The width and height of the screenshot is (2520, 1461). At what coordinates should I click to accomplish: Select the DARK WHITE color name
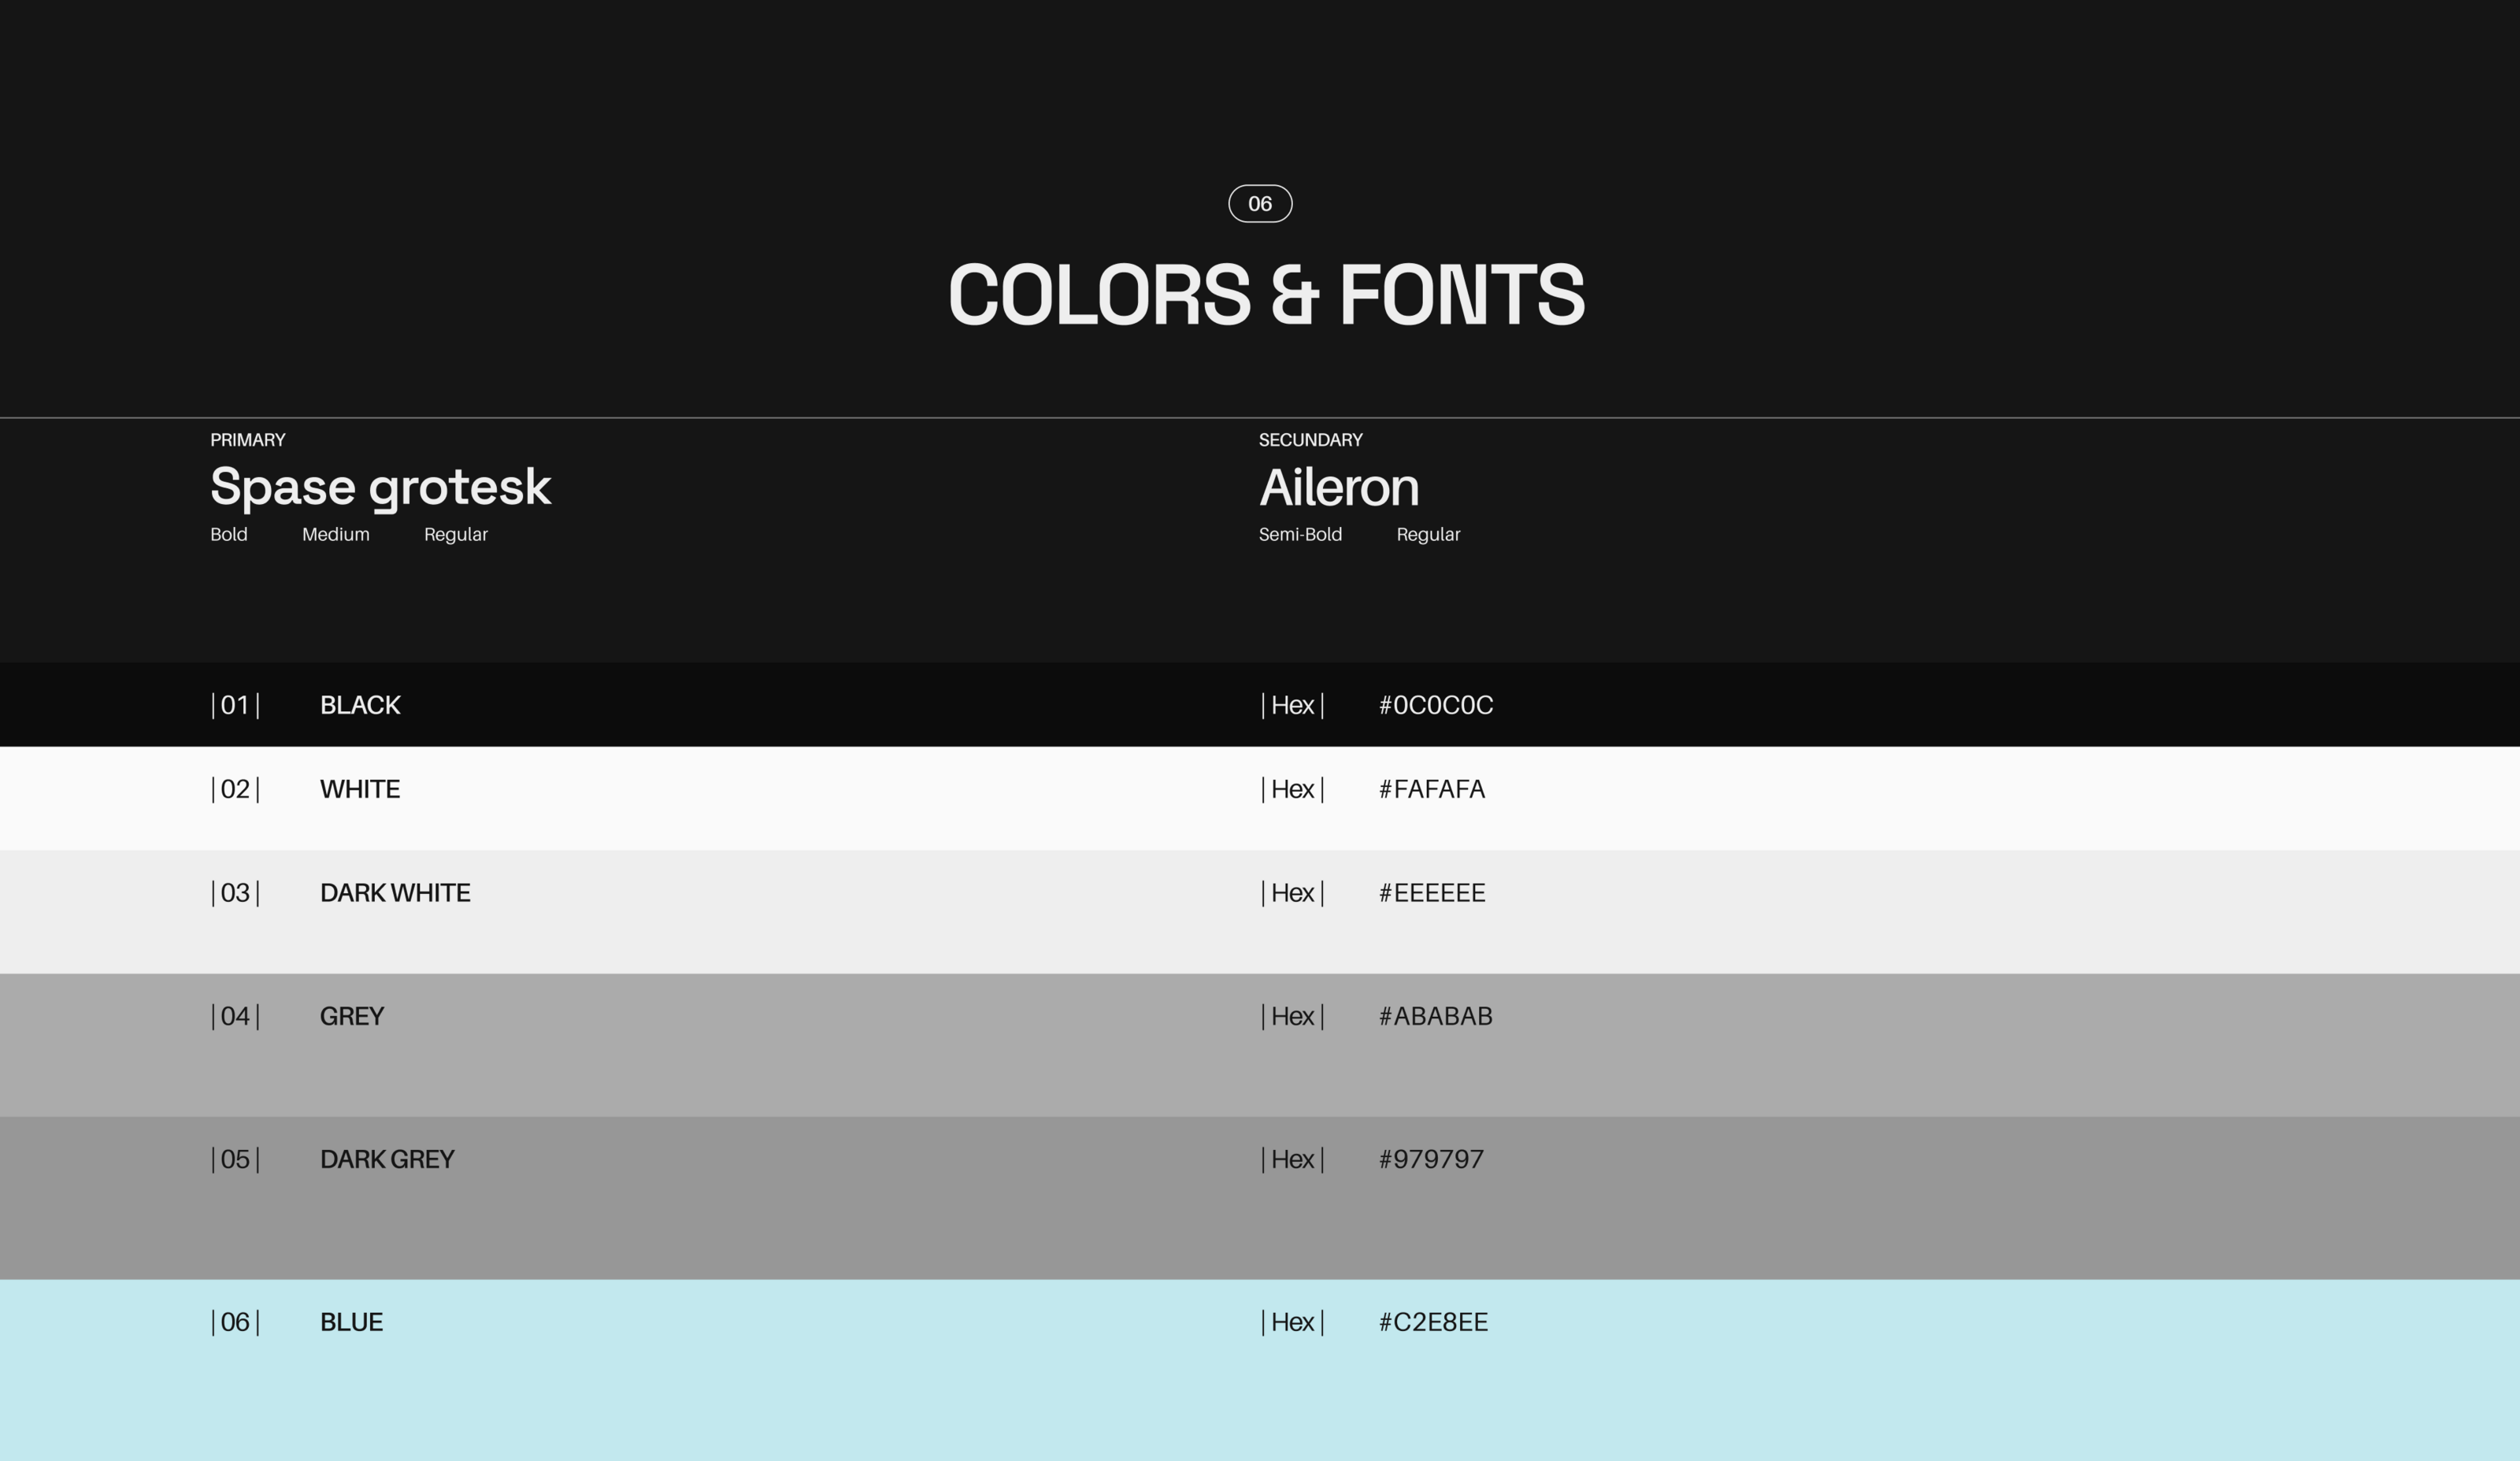395,893
